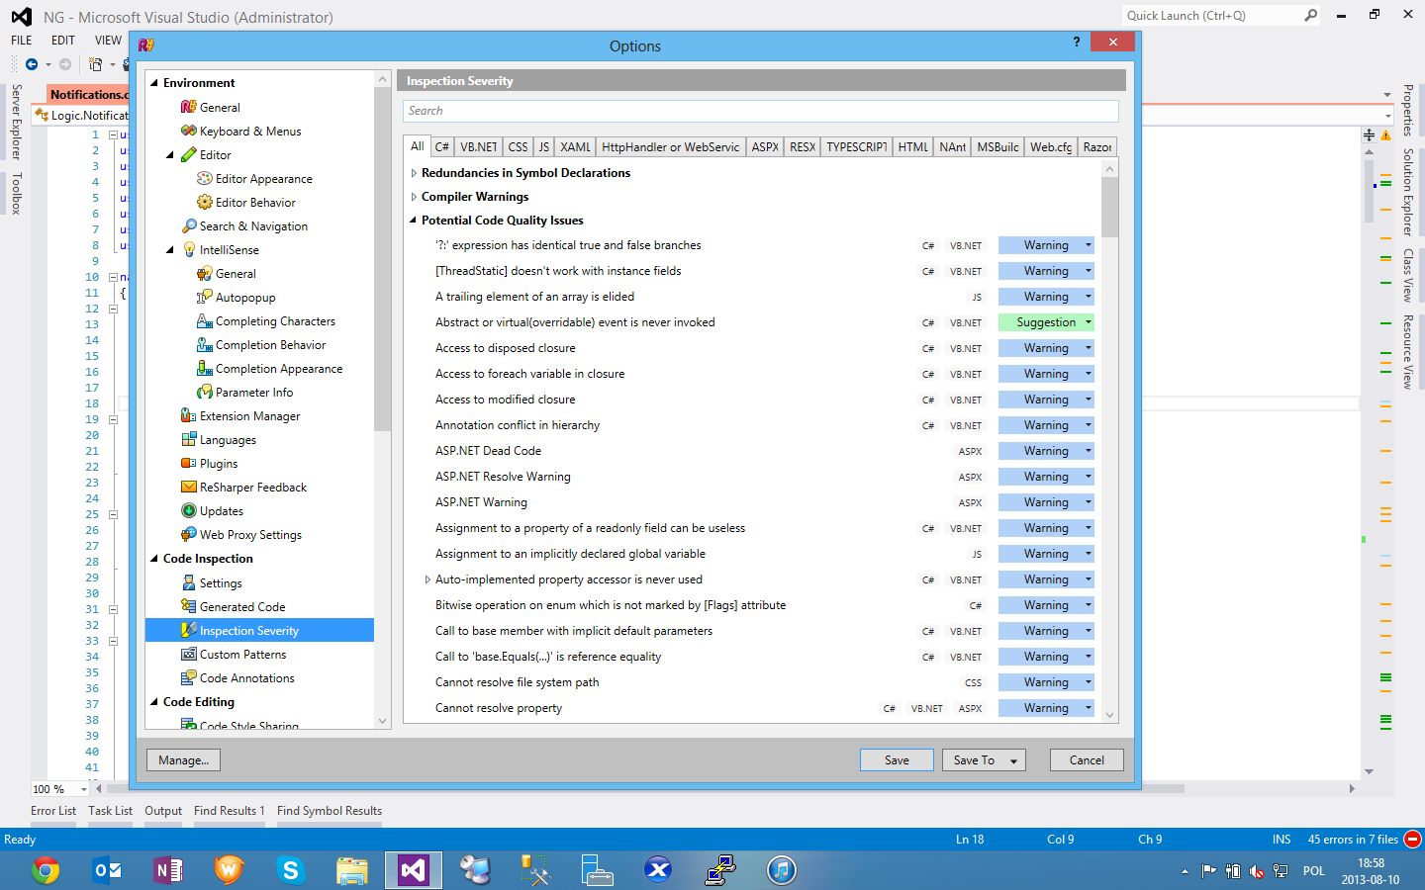This screenshot has height=890, width=1425.
Task: Select the Inspection Severity tree item
Action: click(x=259, y=630)
